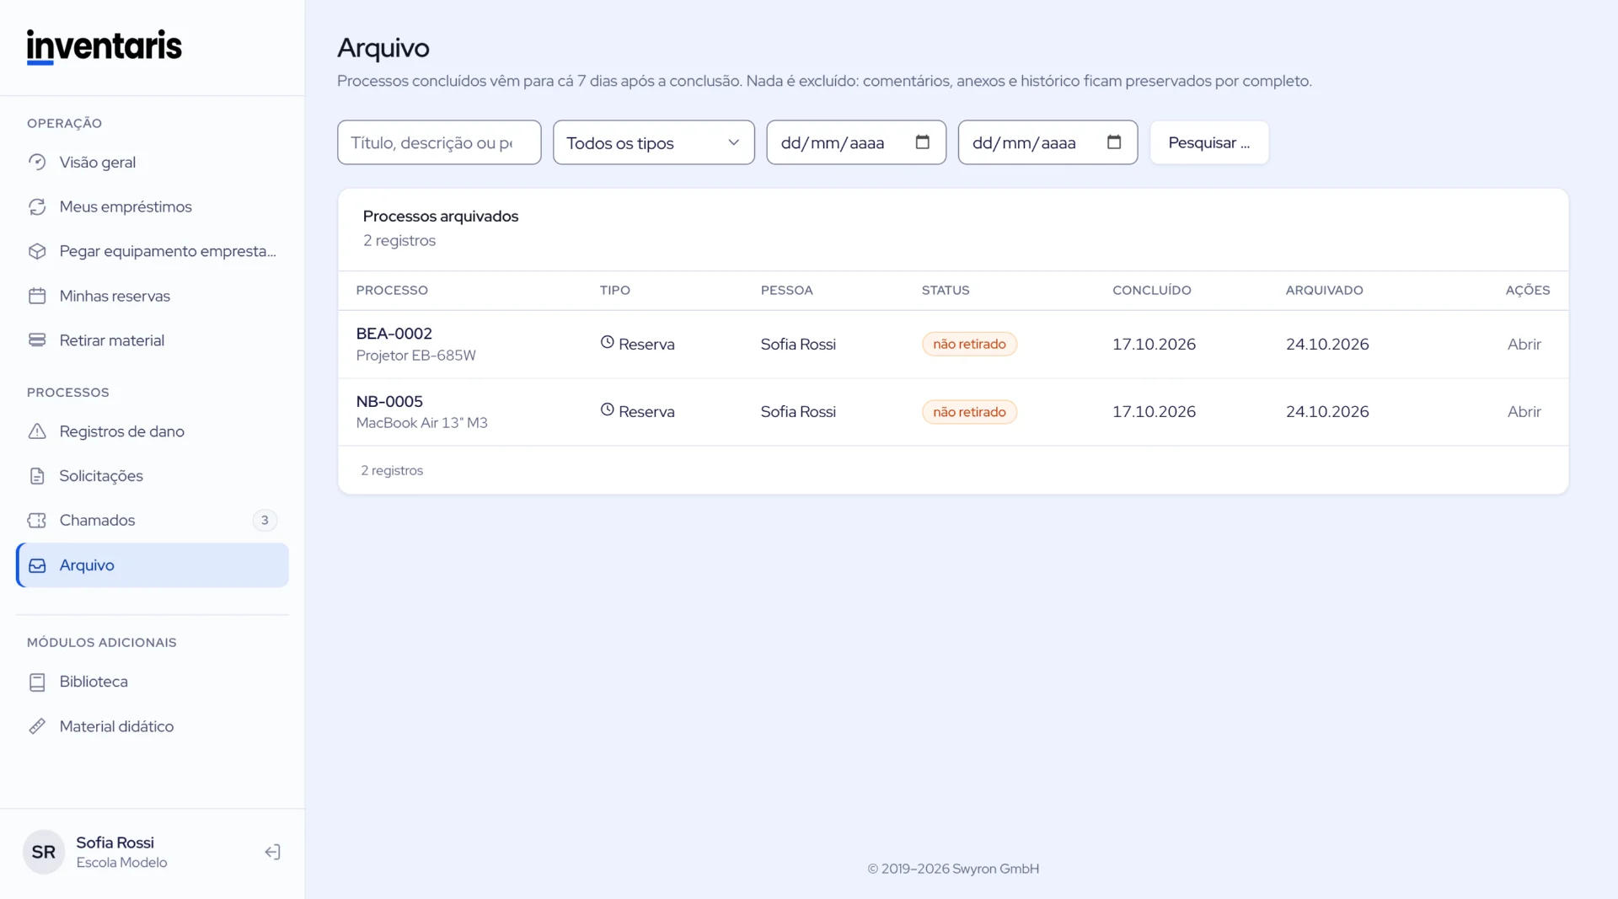
Task: Open Pegar equipamento emprestado item
Action: [153, 251]
